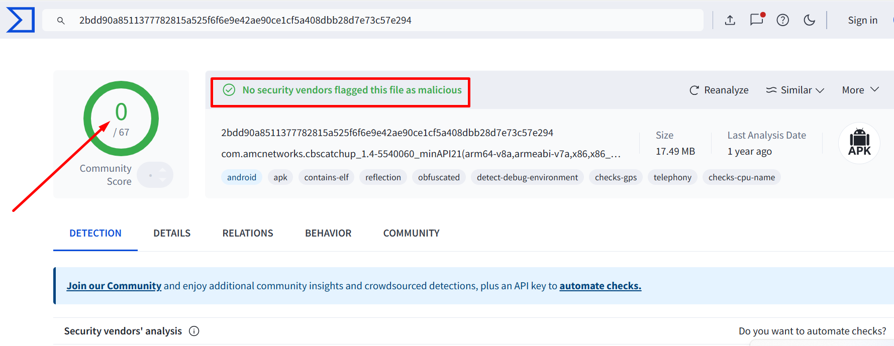Upload a file with the upload icon

730,20
